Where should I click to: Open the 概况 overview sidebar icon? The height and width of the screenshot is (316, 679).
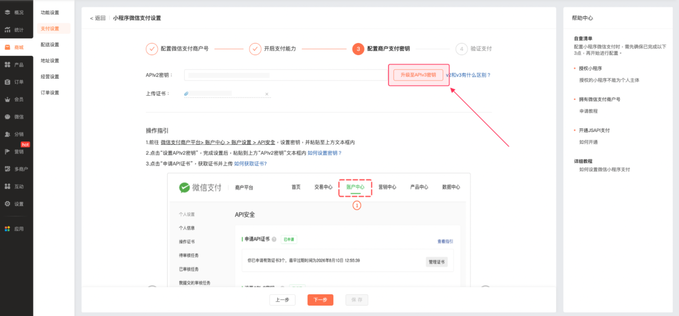click(7, 12)
